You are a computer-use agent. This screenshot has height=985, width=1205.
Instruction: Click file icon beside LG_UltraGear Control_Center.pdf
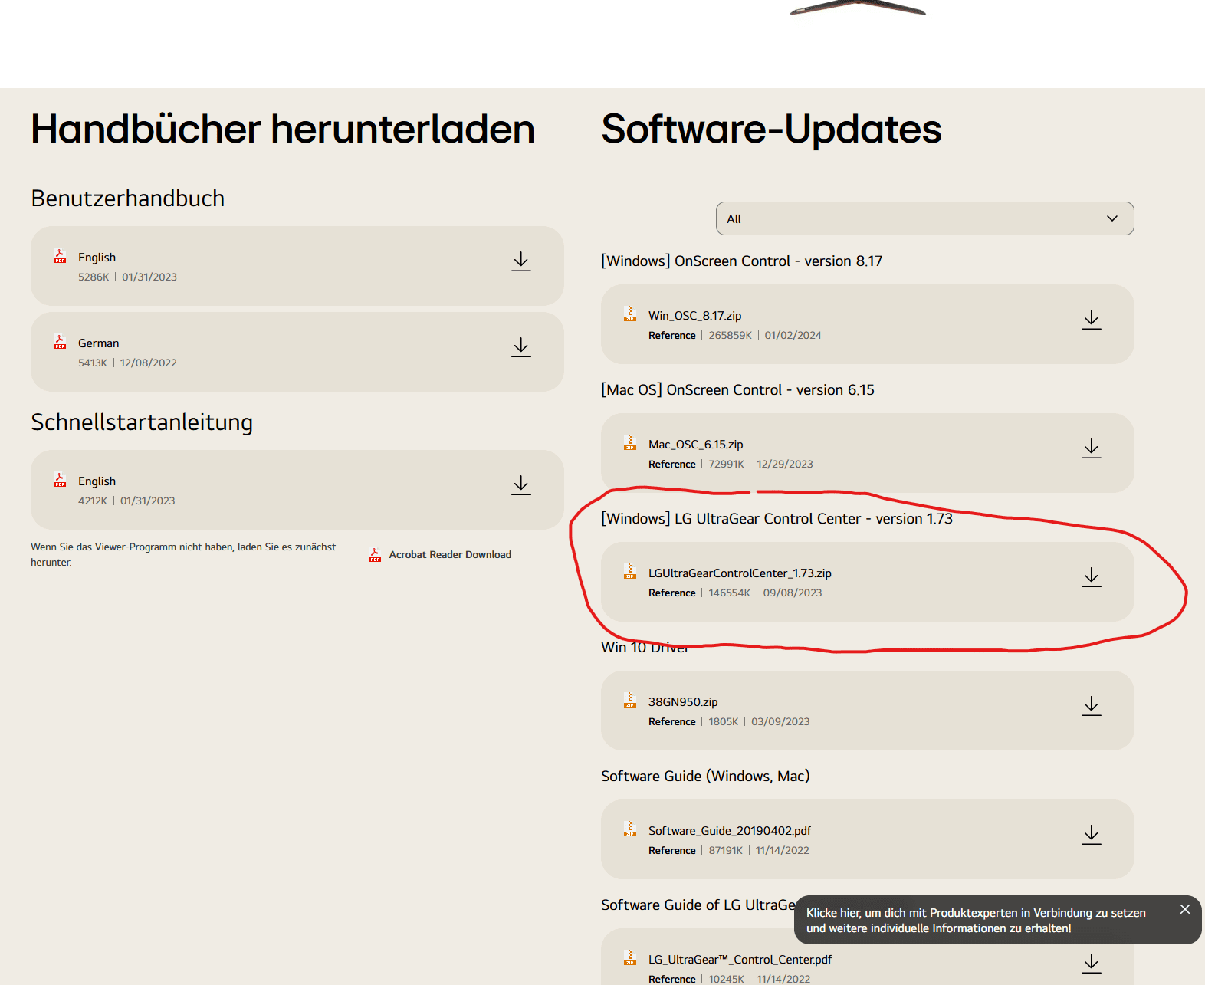click(x=630, y=958)
